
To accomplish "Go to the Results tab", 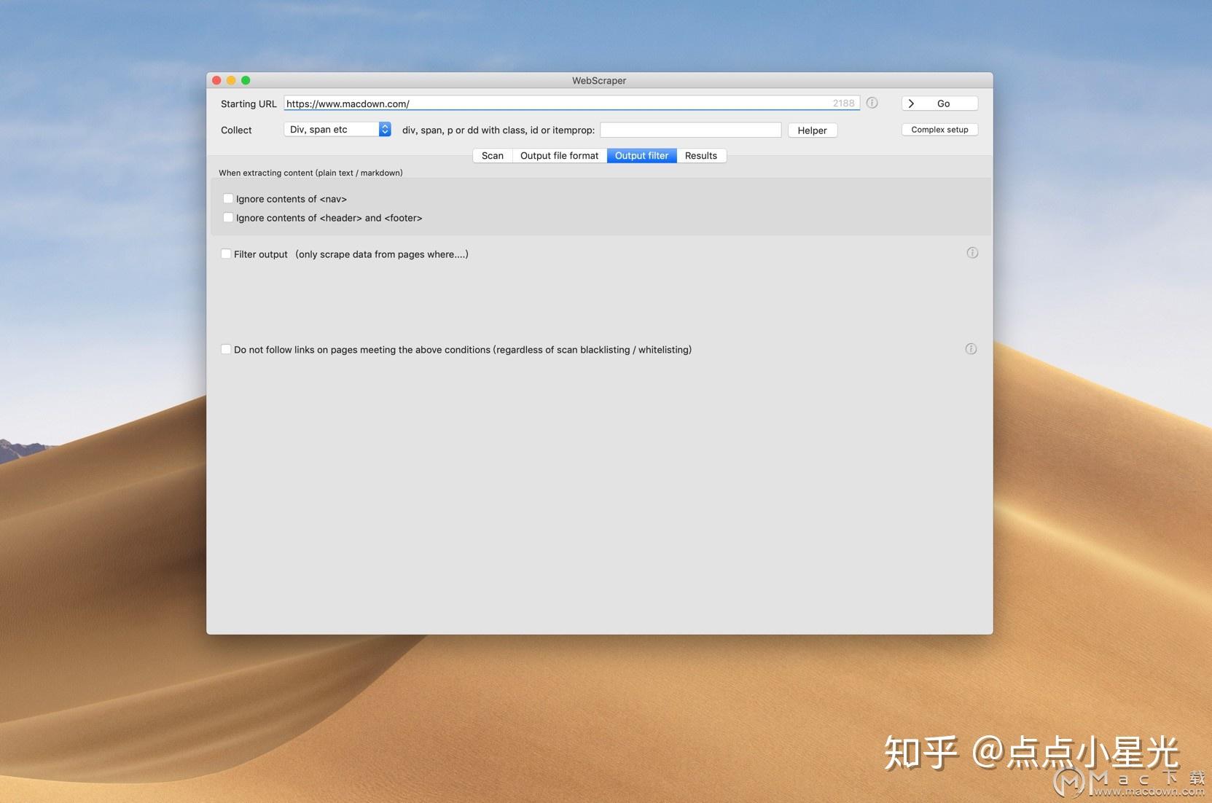I will coord(701,155).
